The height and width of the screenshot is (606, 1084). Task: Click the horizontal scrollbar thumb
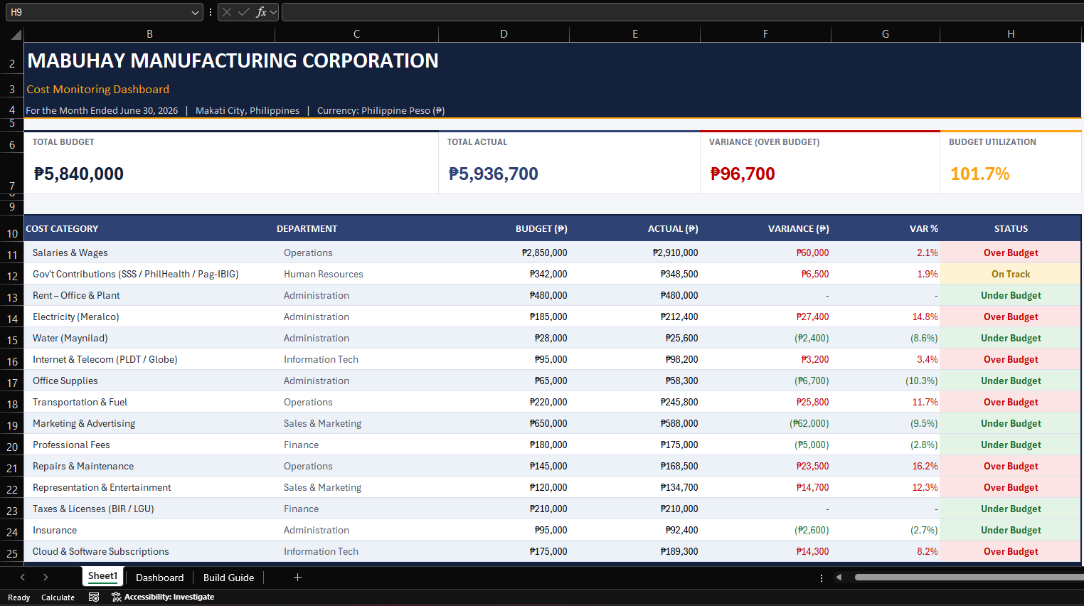[x=969, y=578]
